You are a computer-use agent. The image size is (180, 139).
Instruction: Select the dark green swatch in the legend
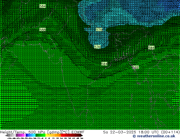pyautogui.click(x=37, y=135)
